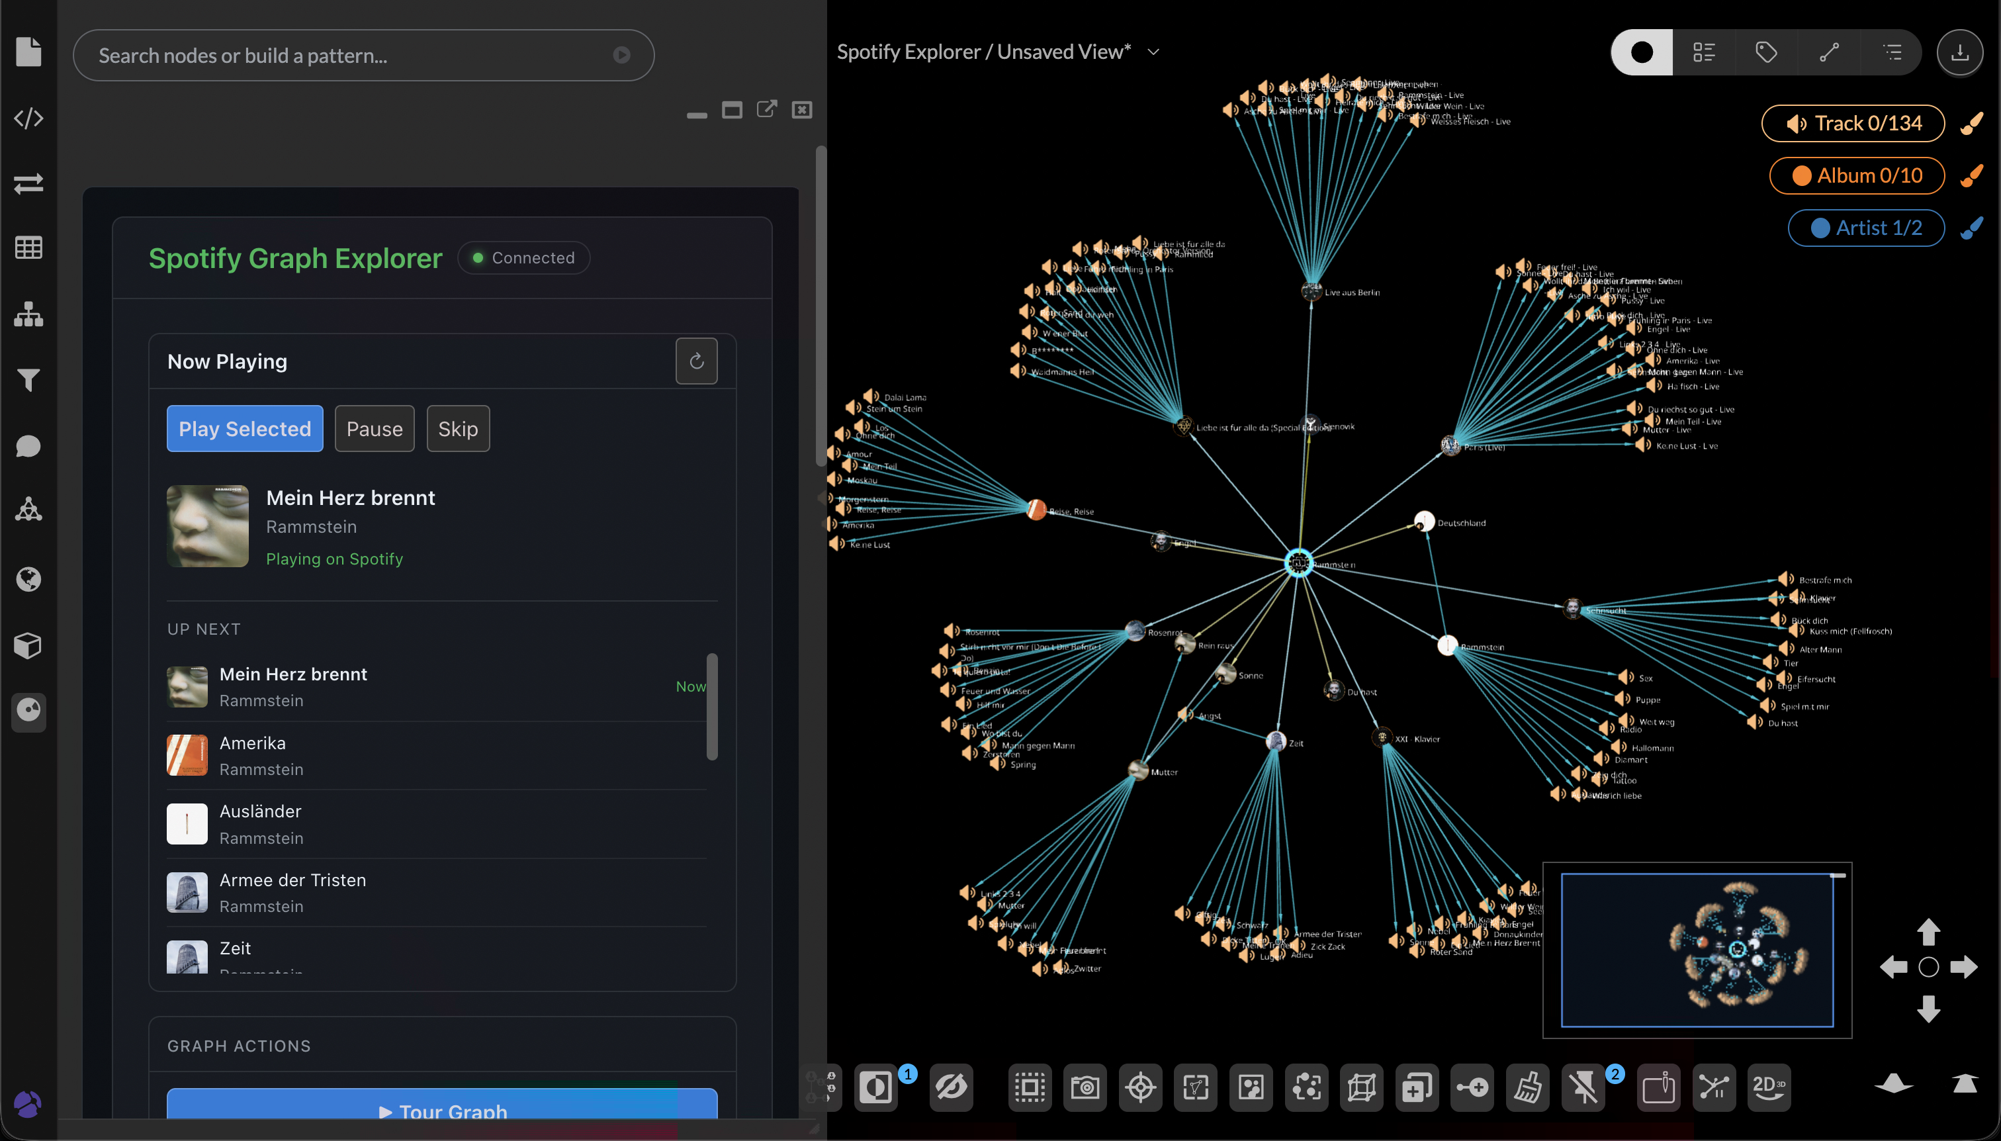This screenshot has height=1141, width=2001.
Task: Pan graph right with the right arrow
Action: [1963, 967]
